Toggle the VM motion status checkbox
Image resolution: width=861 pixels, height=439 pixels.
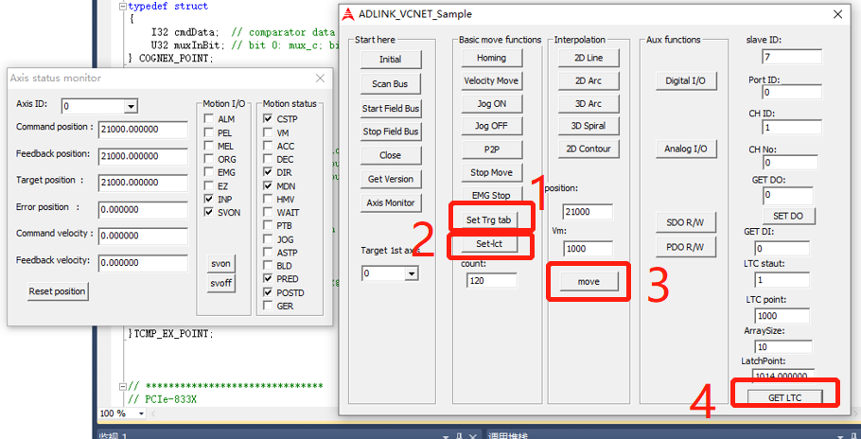tap(268, 132)
